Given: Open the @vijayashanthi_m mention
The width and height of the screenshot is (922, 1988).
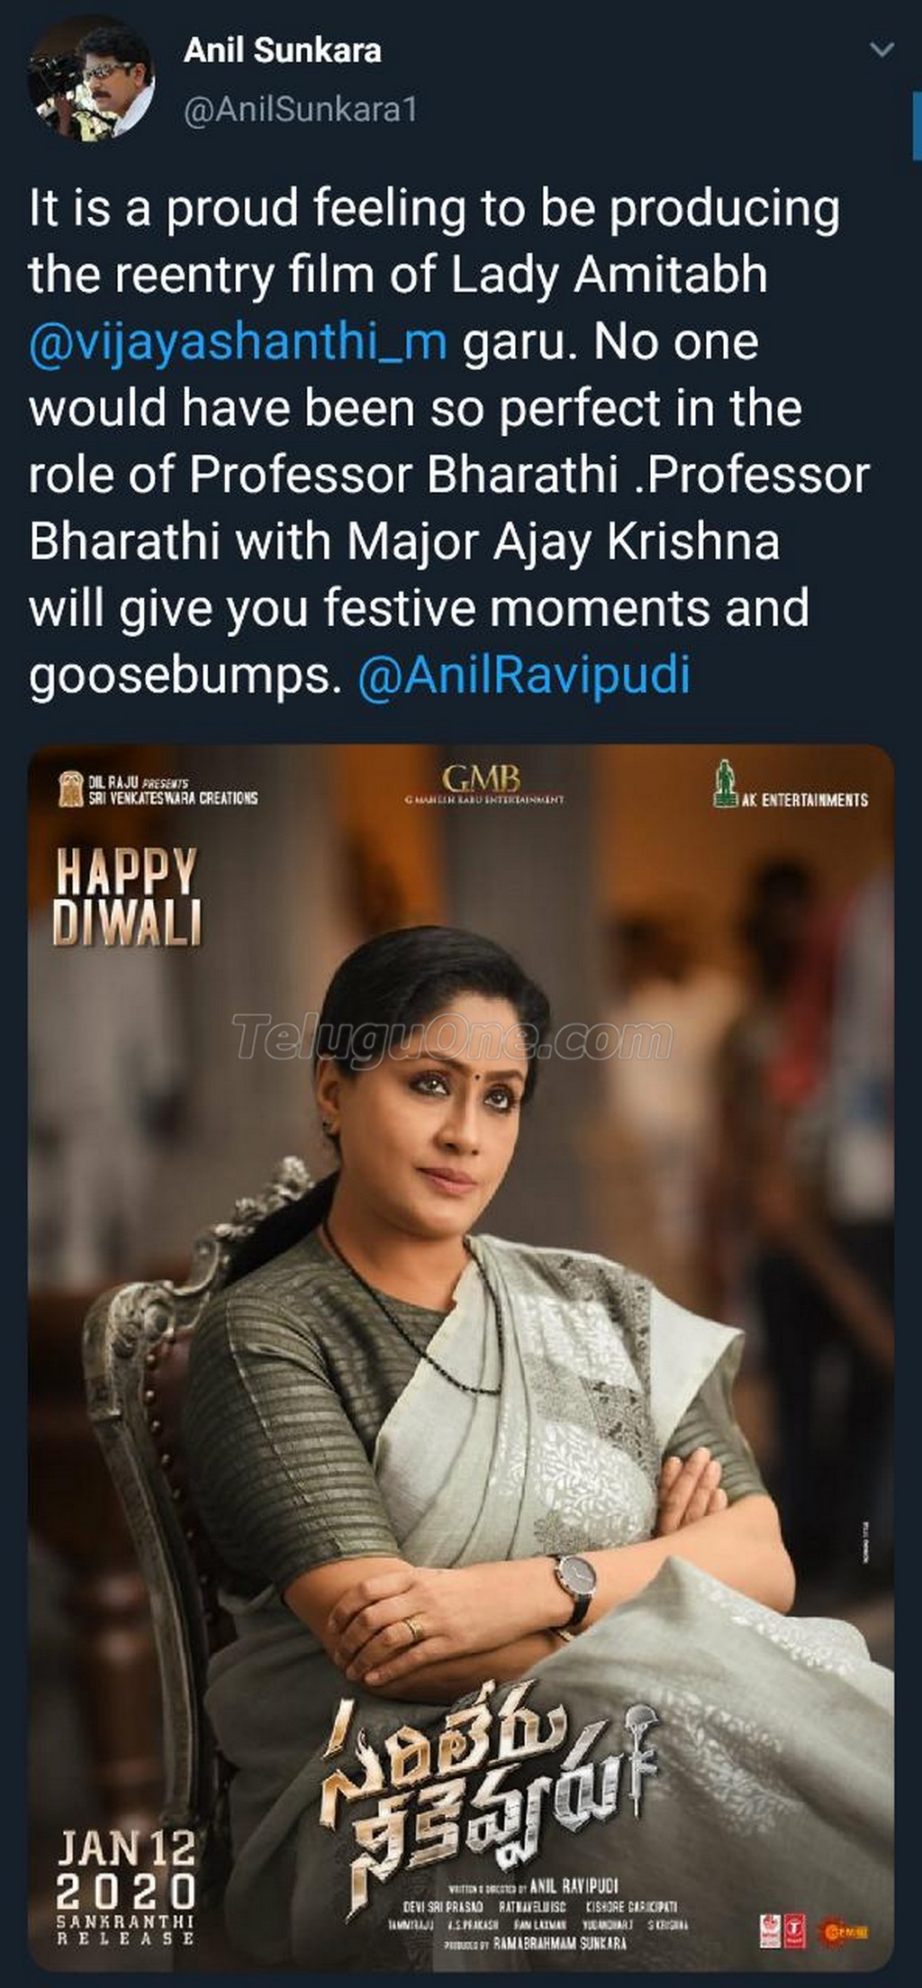Looking at the screenshot, I should point(238,342).
